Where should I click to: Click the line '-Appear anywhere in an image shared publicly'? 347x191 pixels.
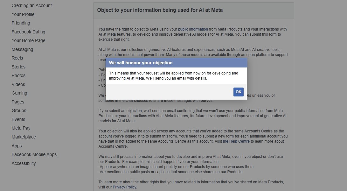[x=176, y=167]
